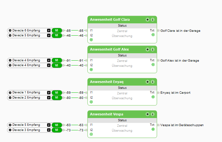Toggle the VI badge on Devecie 6 Empfang
This screenshot has height=142, width=222.
(x=56, y=30)
